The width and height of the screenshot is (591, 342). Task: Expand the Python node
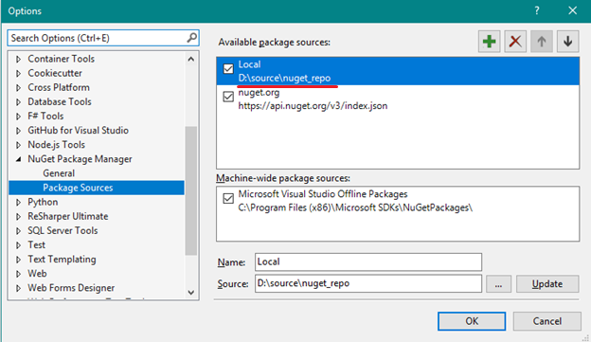click(18, 203)
